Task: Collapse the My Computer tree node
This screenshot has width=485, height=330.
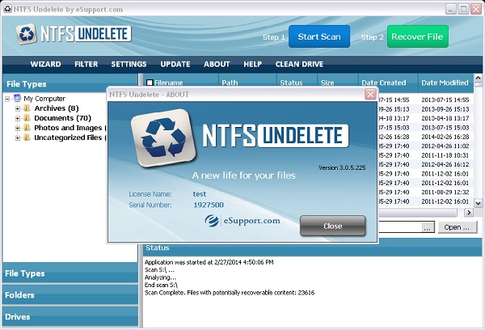Action: pos(7,99)
